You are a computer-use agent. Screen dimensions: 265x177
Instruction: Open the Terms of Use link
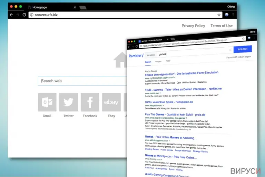tap(222, 26)
